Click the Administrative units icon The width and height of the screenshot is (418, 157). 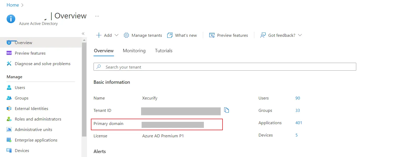click(x=9, y=129)
